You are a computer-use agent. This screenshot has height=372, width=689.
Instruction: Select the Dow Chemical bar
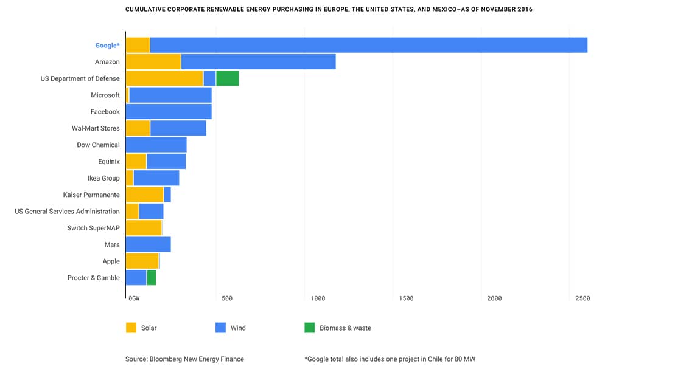tap(156, 145)
